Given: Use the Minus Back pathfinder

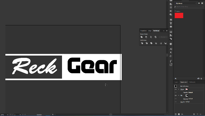Looking at the screenshot, I should click(165, 43).
